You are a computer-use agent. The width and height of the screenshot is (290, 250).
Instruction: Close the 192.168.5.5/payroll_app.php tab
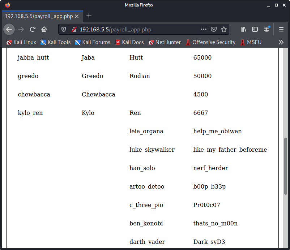77,17
